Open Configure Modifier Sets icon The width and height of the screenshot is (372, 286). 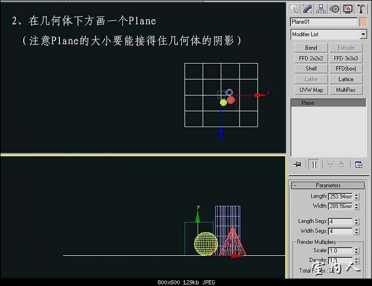point(358,164)
